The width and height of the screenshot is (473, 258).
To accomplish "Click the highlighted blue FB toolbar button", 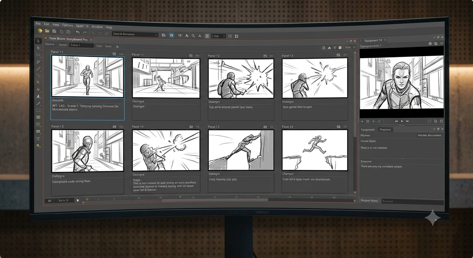I will click(x=172, y=35).
